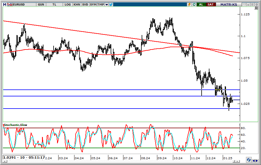Toggle LOG scale on the chart
The height and width of the screenshot is (165, 261).
tap(68, 4)
